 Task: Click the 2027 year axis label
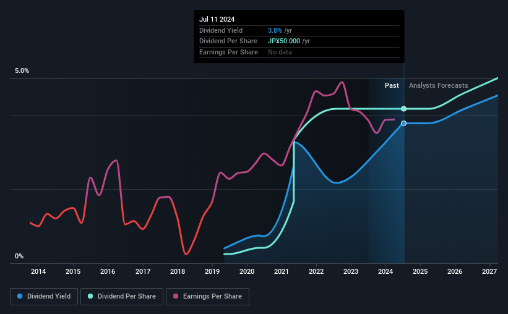pyautogui.click(x=489, y=271)
